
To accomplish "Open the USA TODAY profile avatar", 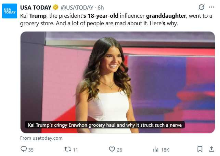I will click(10, 11).
